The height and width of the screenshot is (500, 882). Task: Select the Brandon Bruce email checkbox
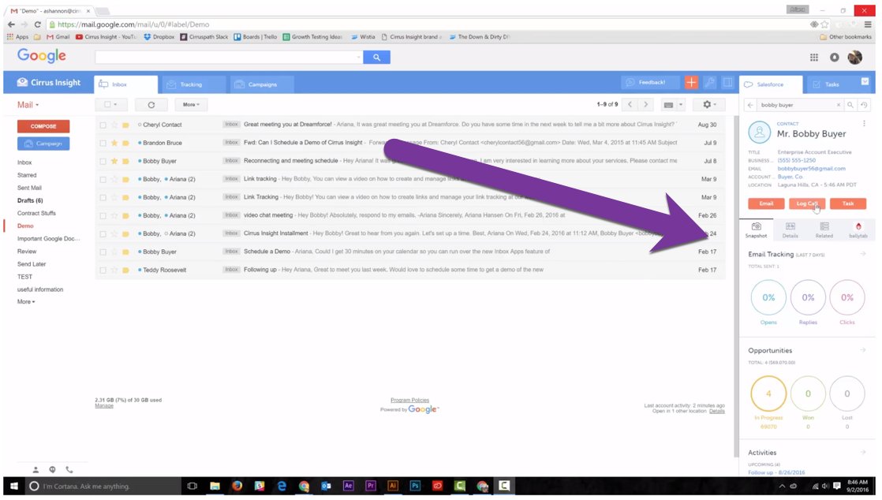click(103, 144)
